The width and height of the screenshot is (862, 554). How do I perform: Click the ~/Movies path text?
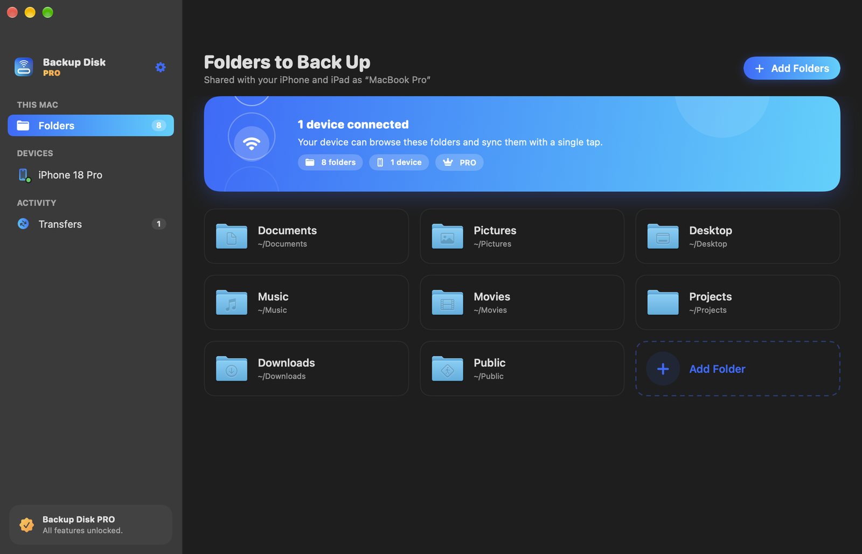coord(490,310)
